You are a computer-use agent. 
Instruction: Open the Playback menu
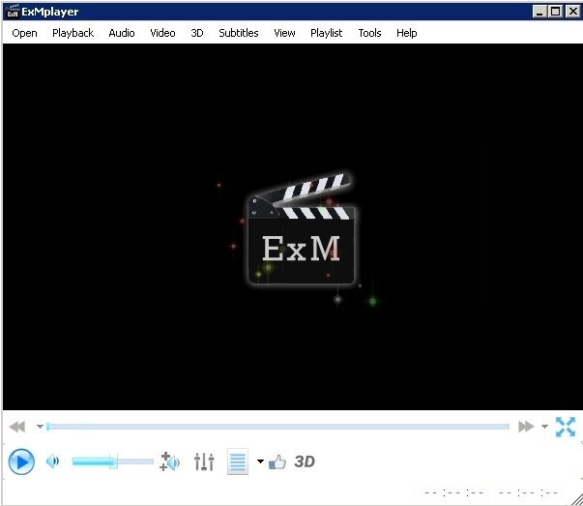[x=73, y=33]
